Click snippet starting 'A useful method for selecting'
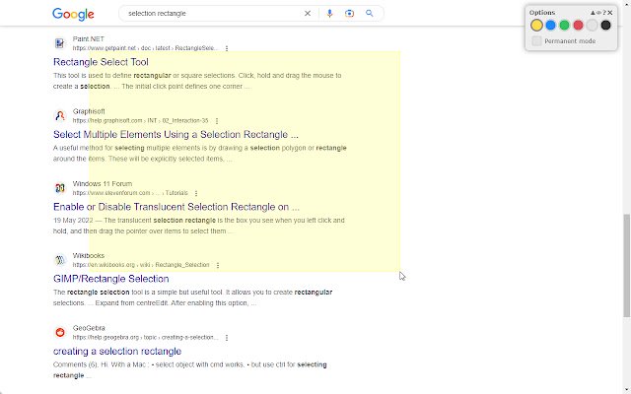The width and height of the screenshot is (631, 394). tap(199, 154)
